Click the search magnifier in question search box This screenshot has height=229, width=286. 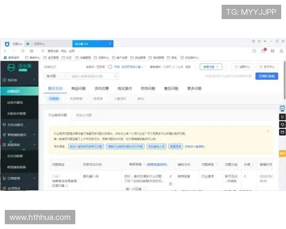(116, 76)
